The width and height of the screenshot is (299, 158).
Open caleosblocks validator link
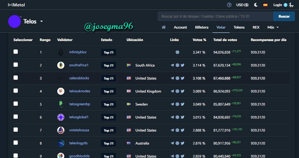(x=79, y=78)
